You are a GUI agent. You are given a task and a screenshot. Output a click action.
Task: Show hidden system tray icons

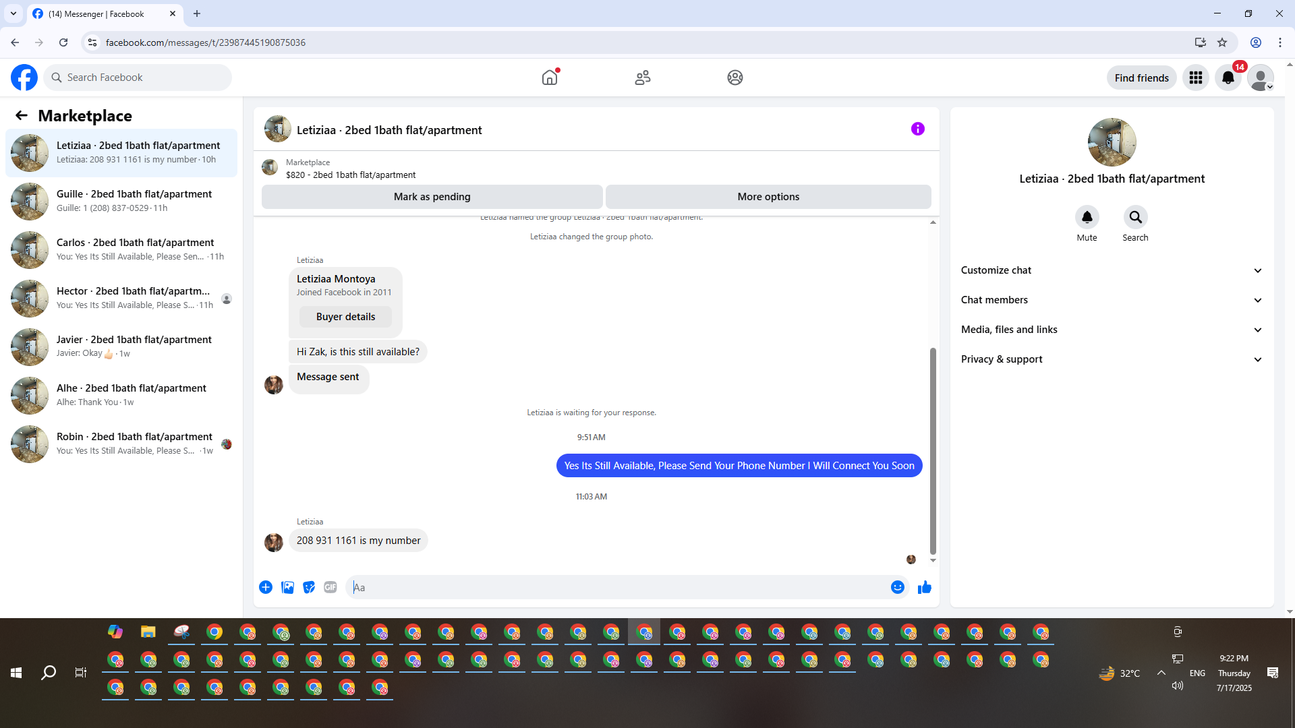pos(1161,673)
